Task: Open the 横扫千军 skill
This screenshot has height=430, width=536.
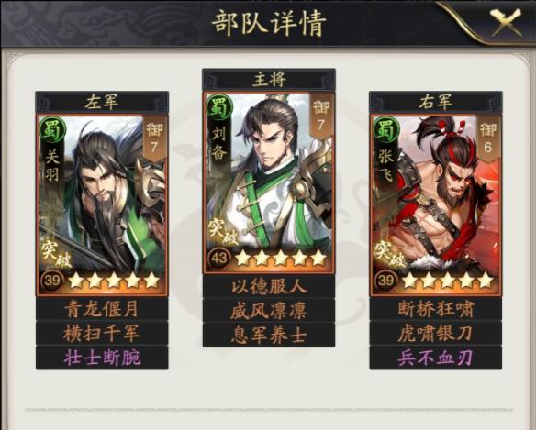Action: (x=102, y=334)
